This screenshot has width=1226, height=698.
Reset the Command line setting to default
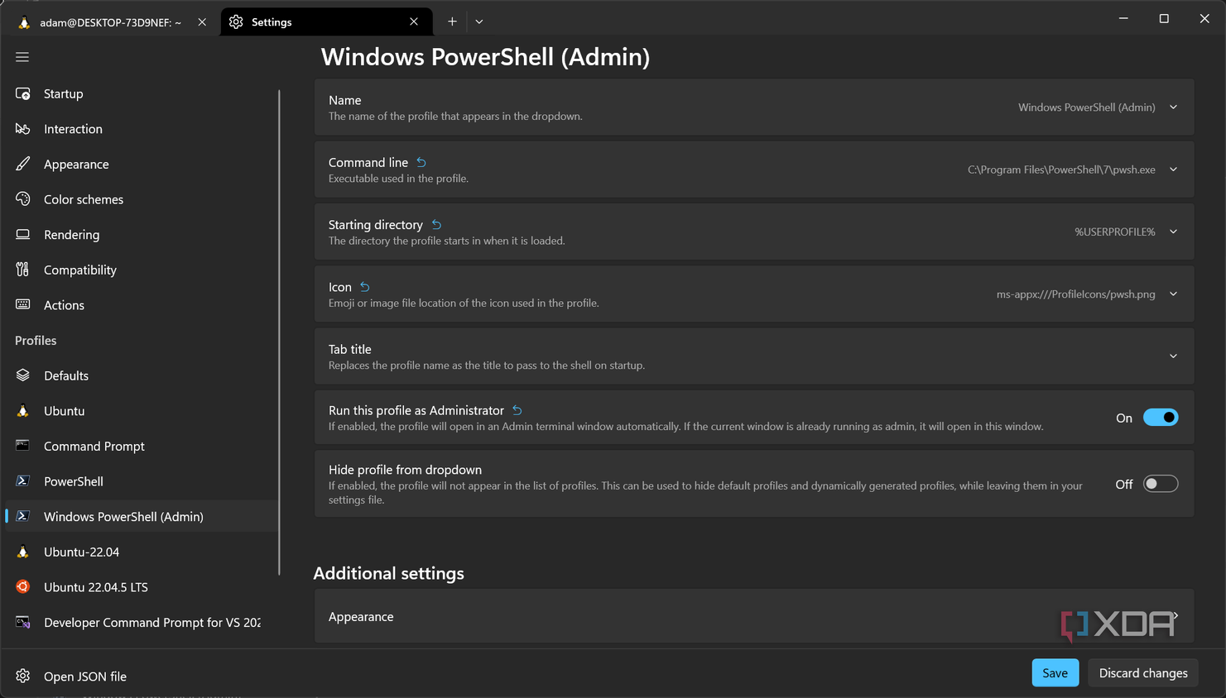pyautogui.click(x=421, y=162)
